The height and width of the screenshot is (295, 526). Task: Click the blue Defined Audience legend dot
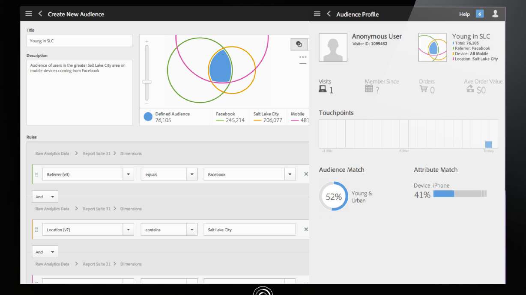point(148,117)
